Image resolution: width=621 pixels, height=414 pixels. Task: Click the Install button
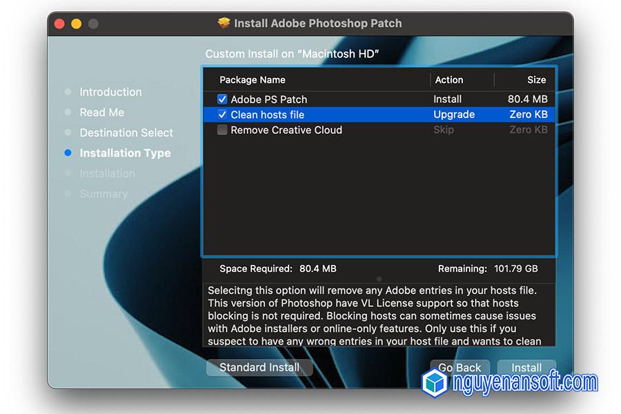point(526,367)
